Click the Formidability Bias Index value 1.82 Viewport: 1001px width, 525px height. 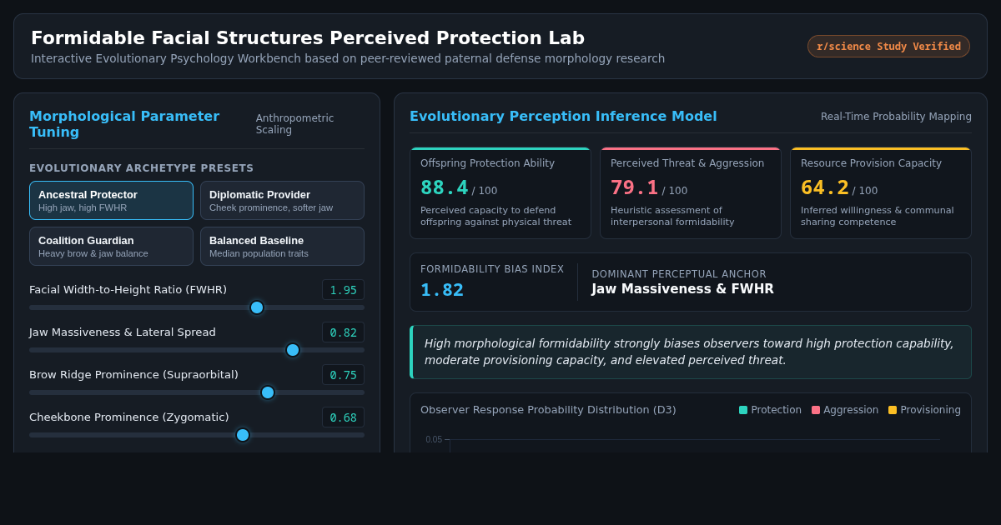pyautogui.click(x=442, y=290)
